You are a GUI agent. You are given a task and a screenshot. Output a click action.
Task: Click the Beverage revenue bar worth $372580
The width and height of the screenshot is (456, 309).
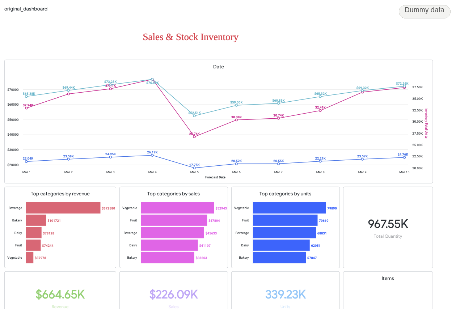click(63, 208)
